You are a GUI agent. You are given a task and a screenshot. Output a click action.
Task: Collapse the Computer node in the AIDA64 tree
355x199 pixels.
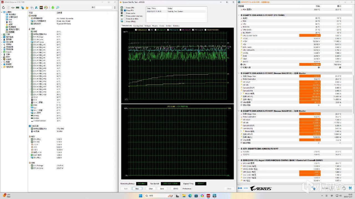click(x=2, y=12)
